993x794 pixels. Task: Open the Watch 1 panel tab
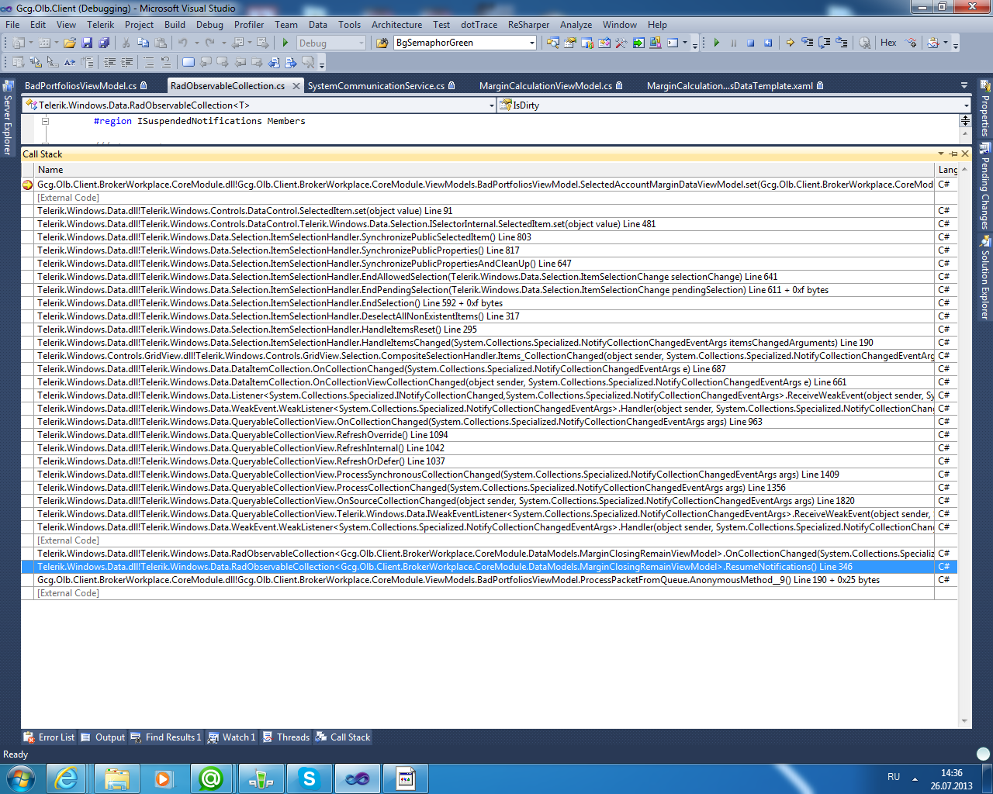pos(231,737)
